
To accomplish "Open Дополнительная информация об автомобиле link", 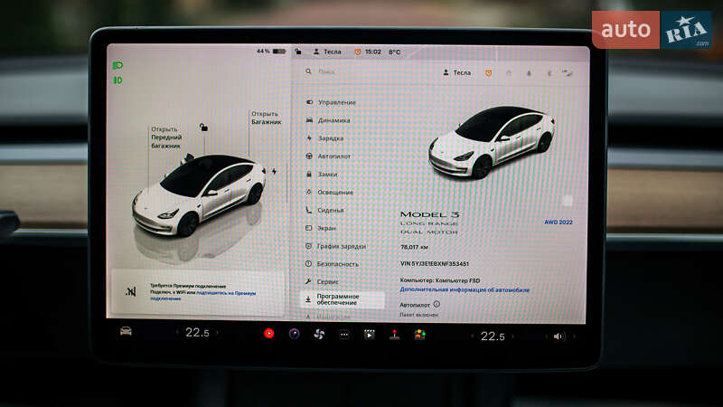I will pyautogui.click(x=465, y=289).
